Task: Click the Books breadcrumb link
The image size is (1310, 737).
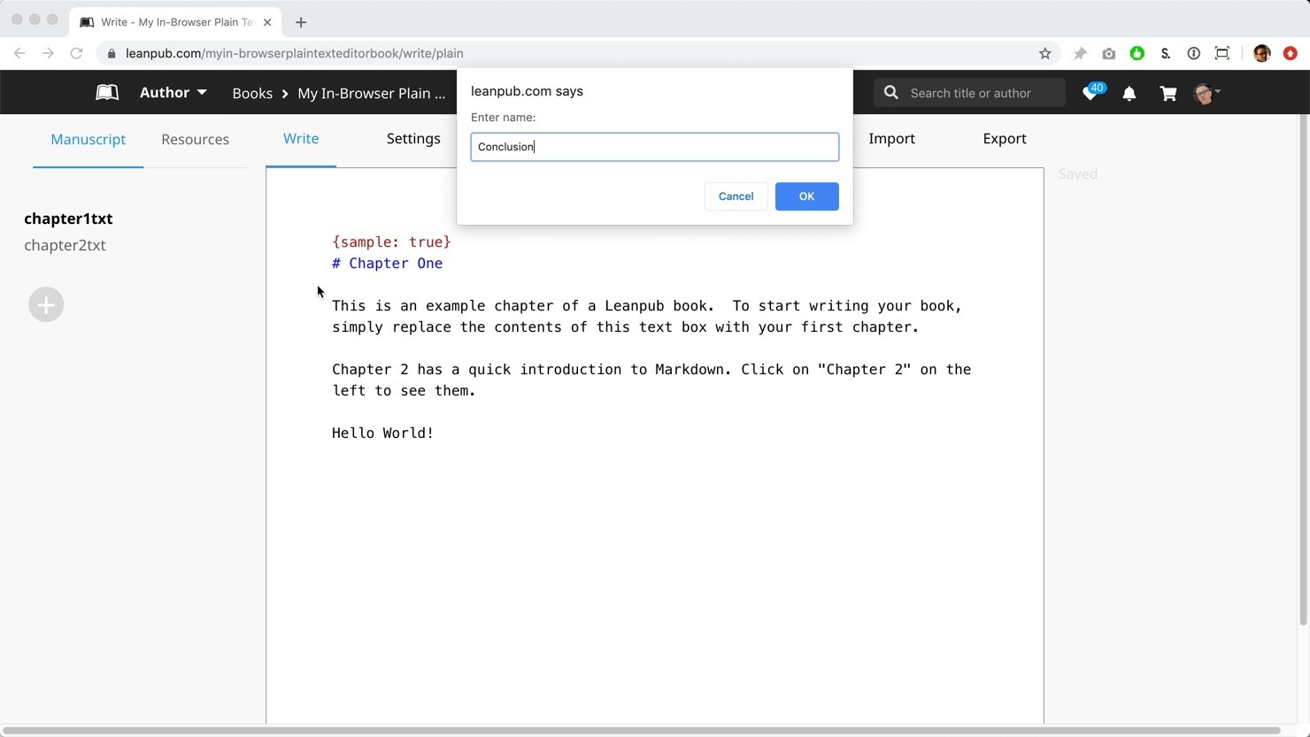Action: point(252,94)
